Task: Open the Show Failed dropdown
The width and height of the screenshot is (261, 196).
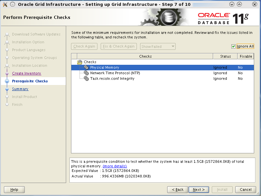Action: click(158, 47)
